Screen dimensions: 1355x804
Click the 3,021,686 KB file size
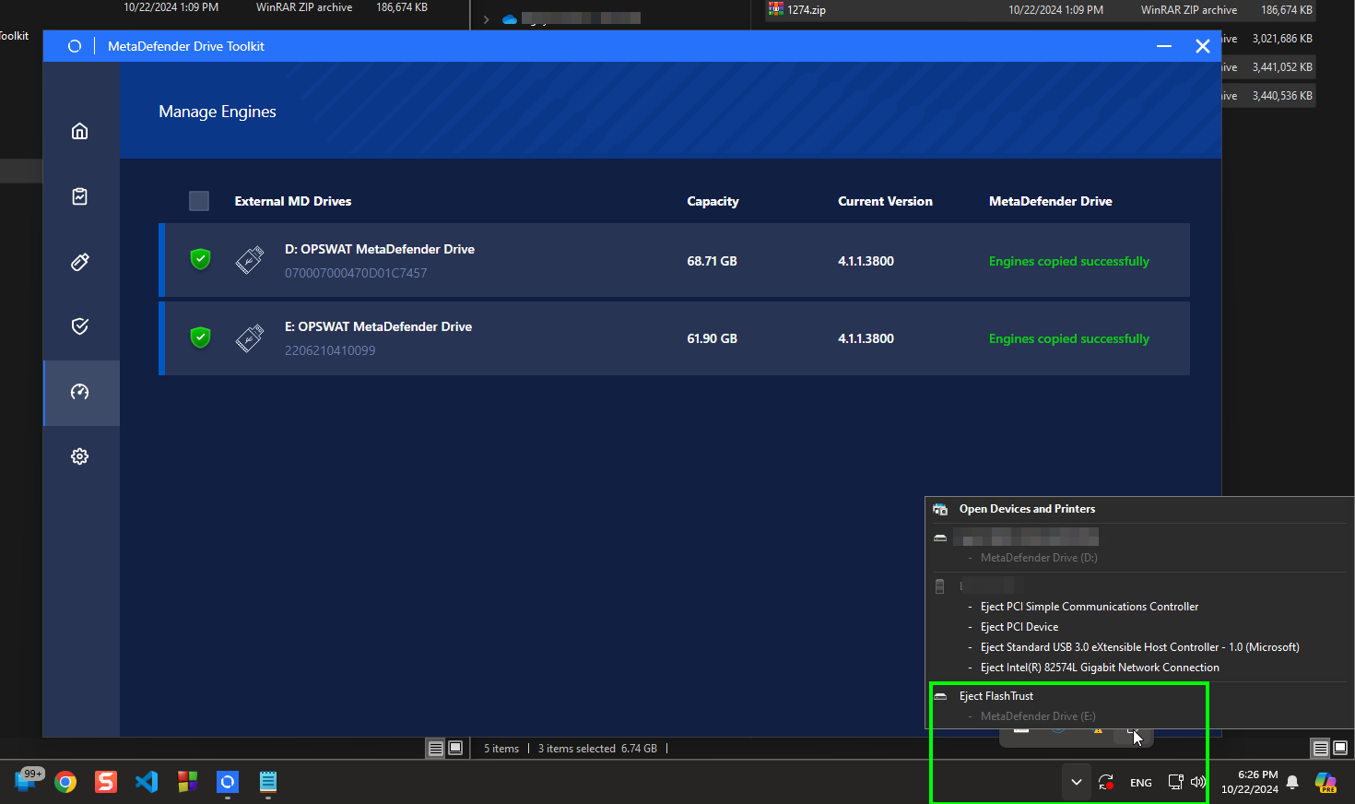(x=1282, y=39)
